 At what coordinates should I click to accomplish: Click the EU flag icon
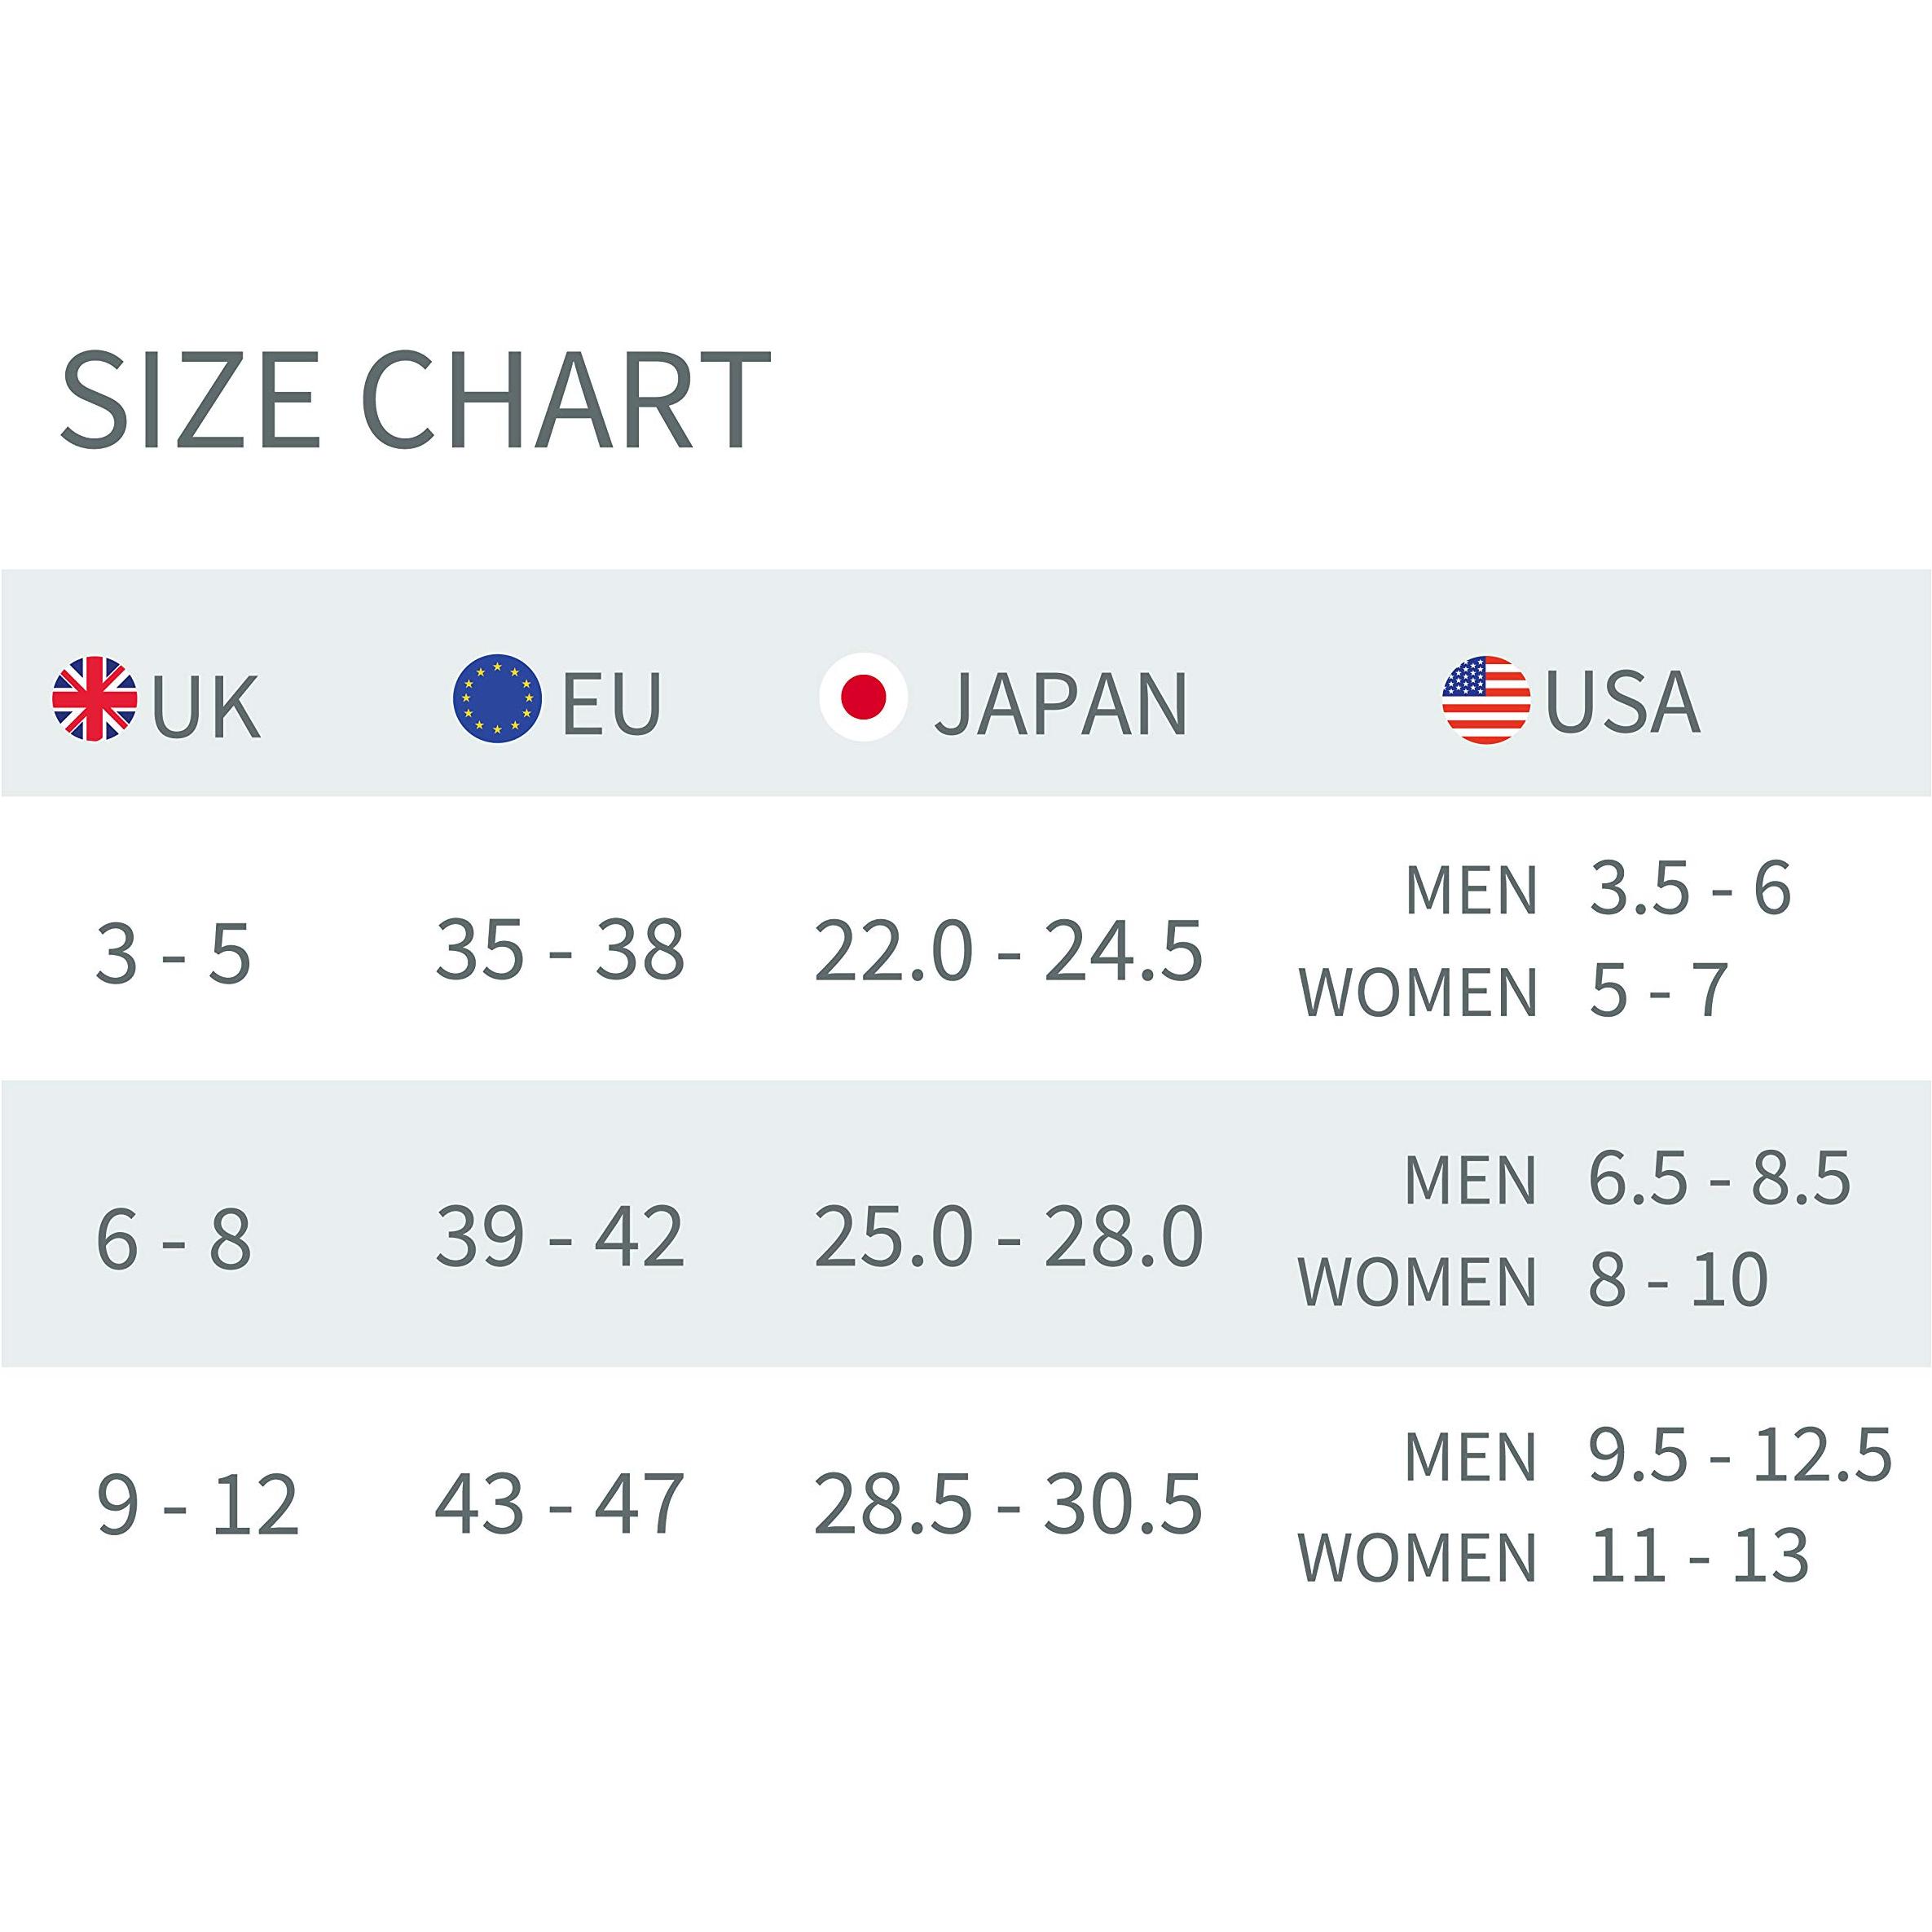(497, 698)
